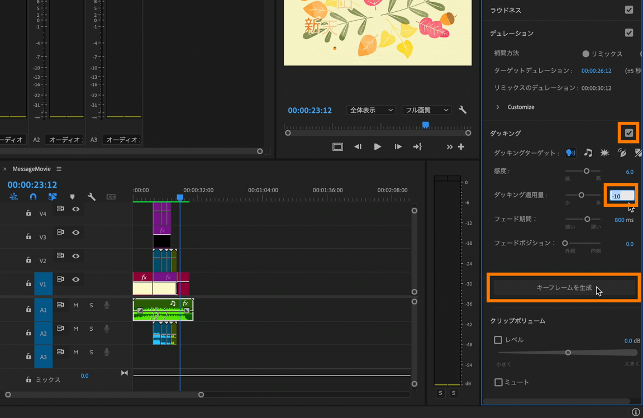Screen dimensions: 643x418
Task: Toggle sync lock for track V3
Action: pos(61,232)
